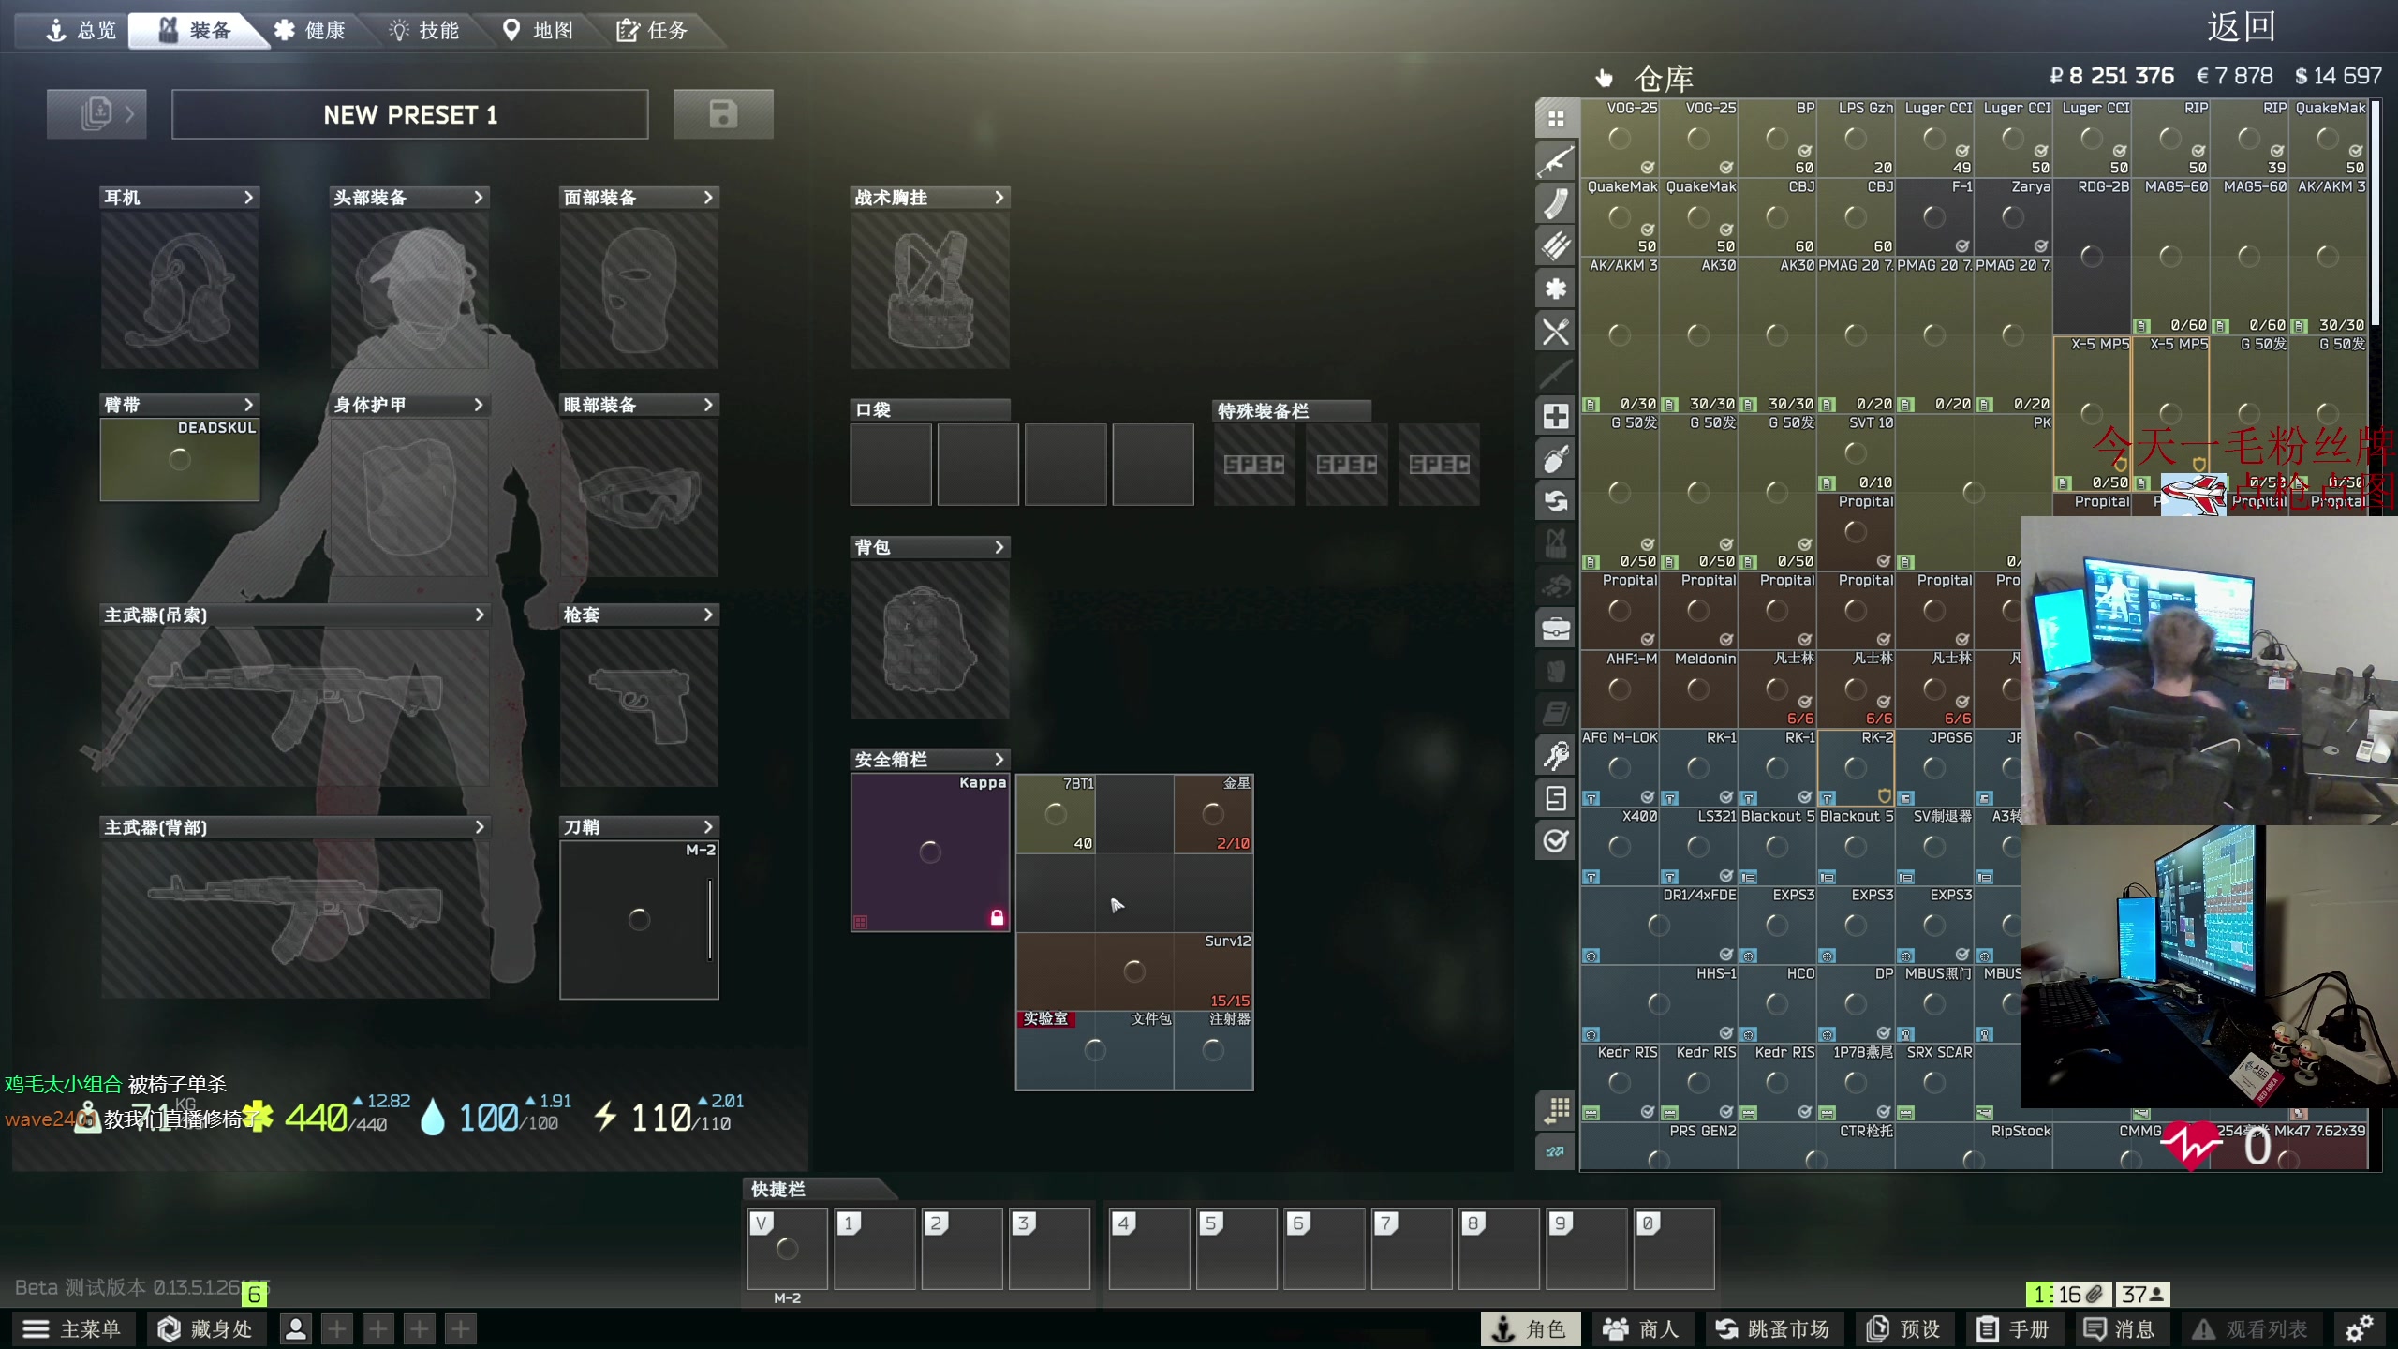Filter stash by medical cross icon
The width and height of the screenshot is (2398, 1349).
coord(1556,416)
